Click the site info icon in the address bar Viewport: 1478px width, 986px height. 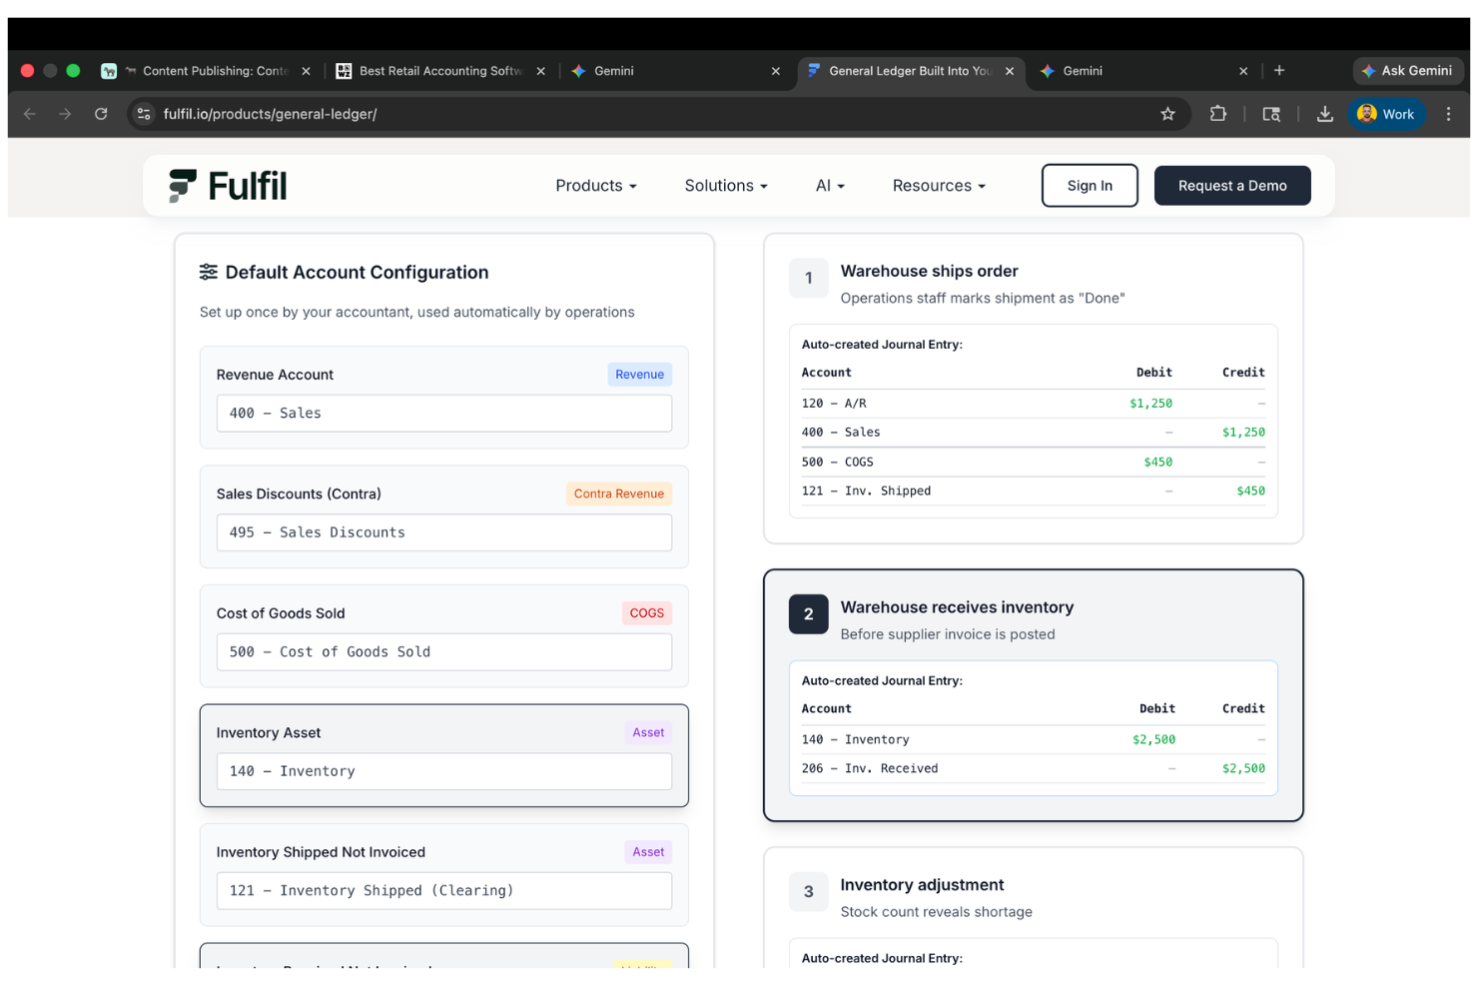tap(144, 114)
